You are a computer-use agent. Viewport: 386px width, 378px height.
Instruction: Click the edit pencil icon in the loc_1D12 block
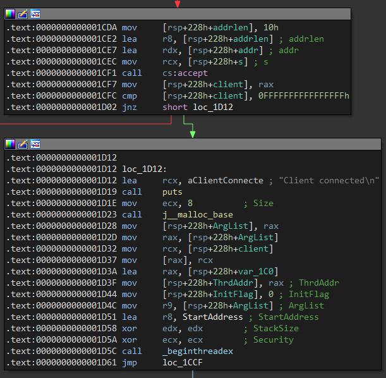point(23,144)
